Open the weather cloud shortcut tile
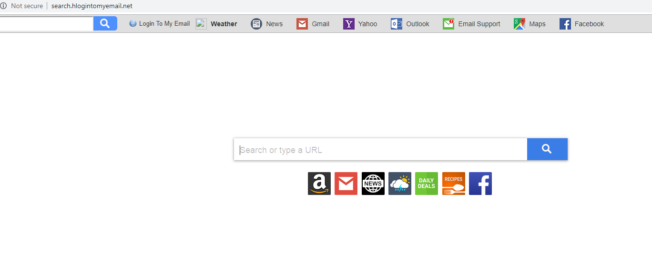Screen dimensions: 652x266 click(x=400, y=184)
